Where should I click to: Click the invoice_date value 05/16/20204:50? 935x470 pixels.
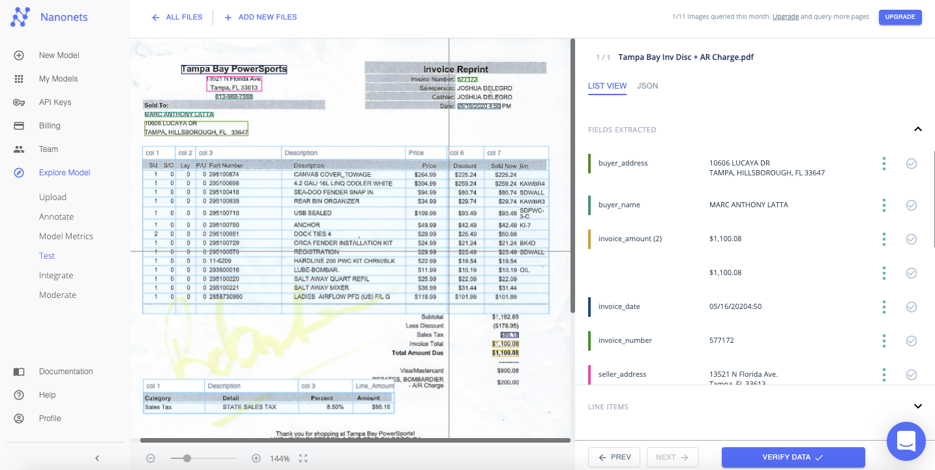(735, 307)
